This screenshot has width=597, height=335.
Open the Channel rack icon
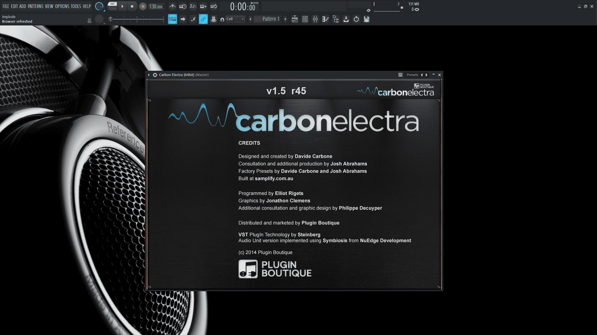pos(305,19)
